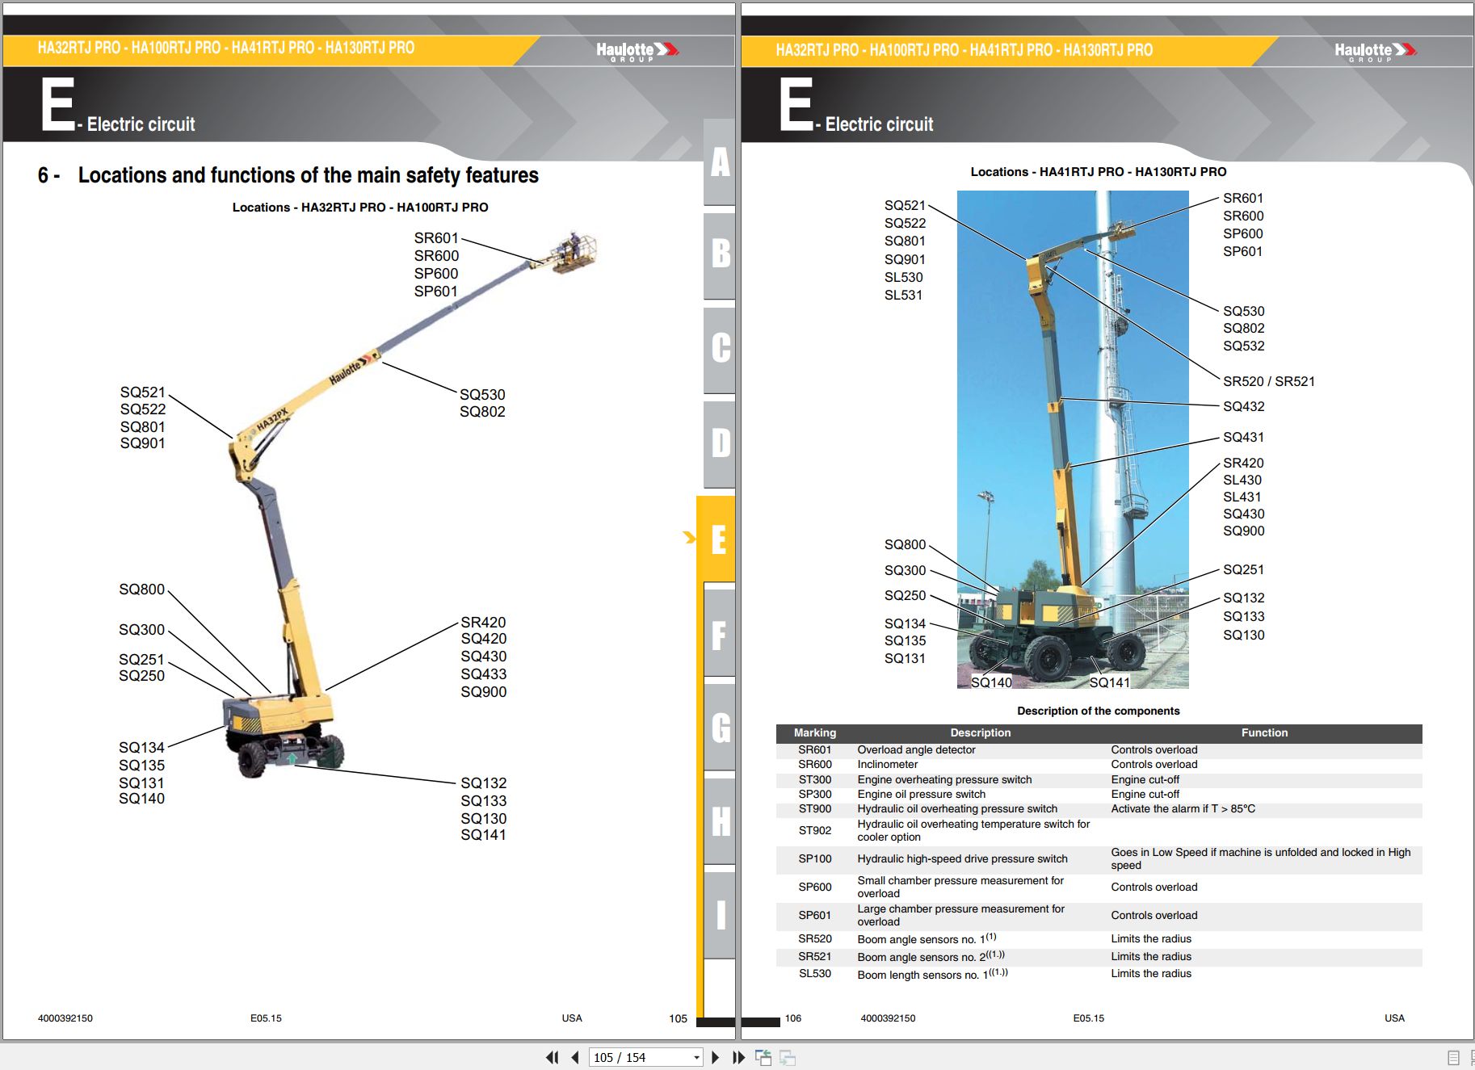Viewport: 1475px width, 1070px height.
Task: Open section tab G
Action: (720, 727)
